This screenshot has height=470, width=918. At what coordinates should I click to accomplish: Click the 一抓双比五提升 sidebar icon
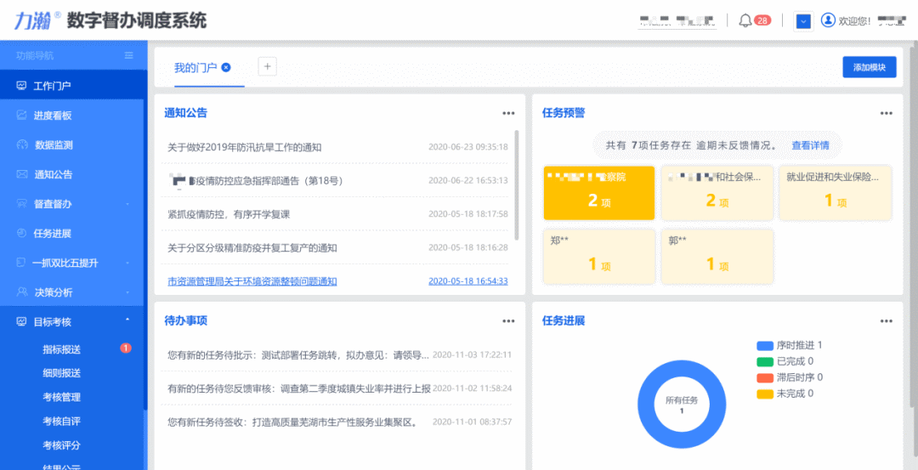tap(21, 263)
